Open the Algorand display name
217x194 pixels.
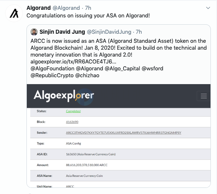pos(39,8)
